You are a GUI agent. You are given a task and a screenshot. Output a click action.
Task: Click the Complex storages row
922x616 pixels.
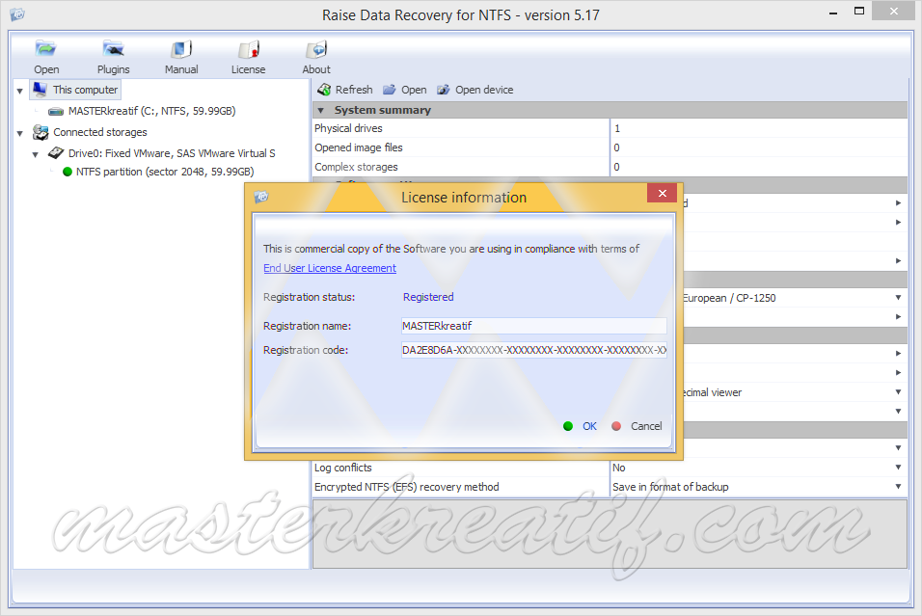pyautogui.click(x=610, y=167)
